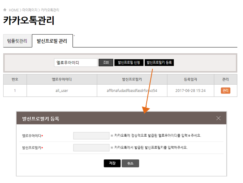Open 카카오톡관리 breadcrumb link
Screen dimensions: 243x183
click(x=50, y=10)
